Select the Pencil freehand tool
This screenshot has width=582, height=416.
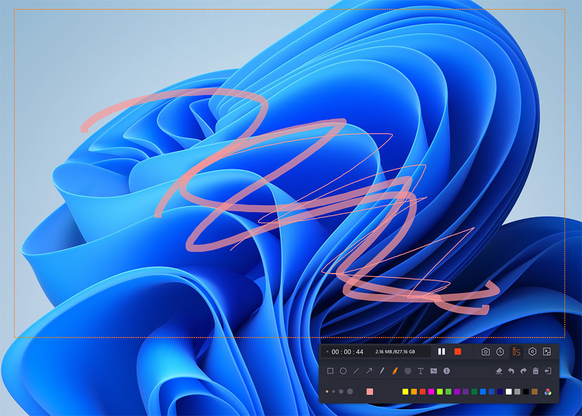point(382,371)
